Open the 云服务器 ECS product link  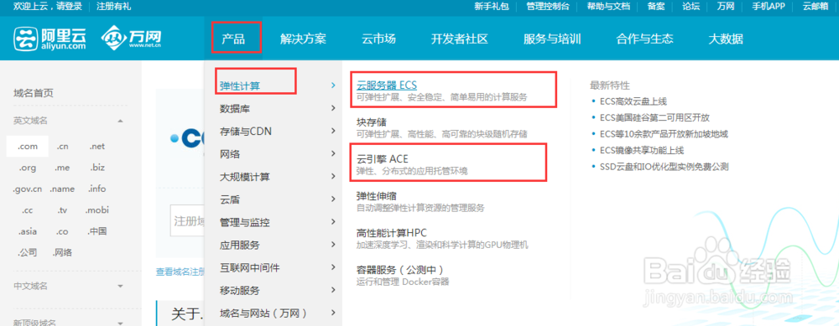pyautogui.click(x=386, y=85)
